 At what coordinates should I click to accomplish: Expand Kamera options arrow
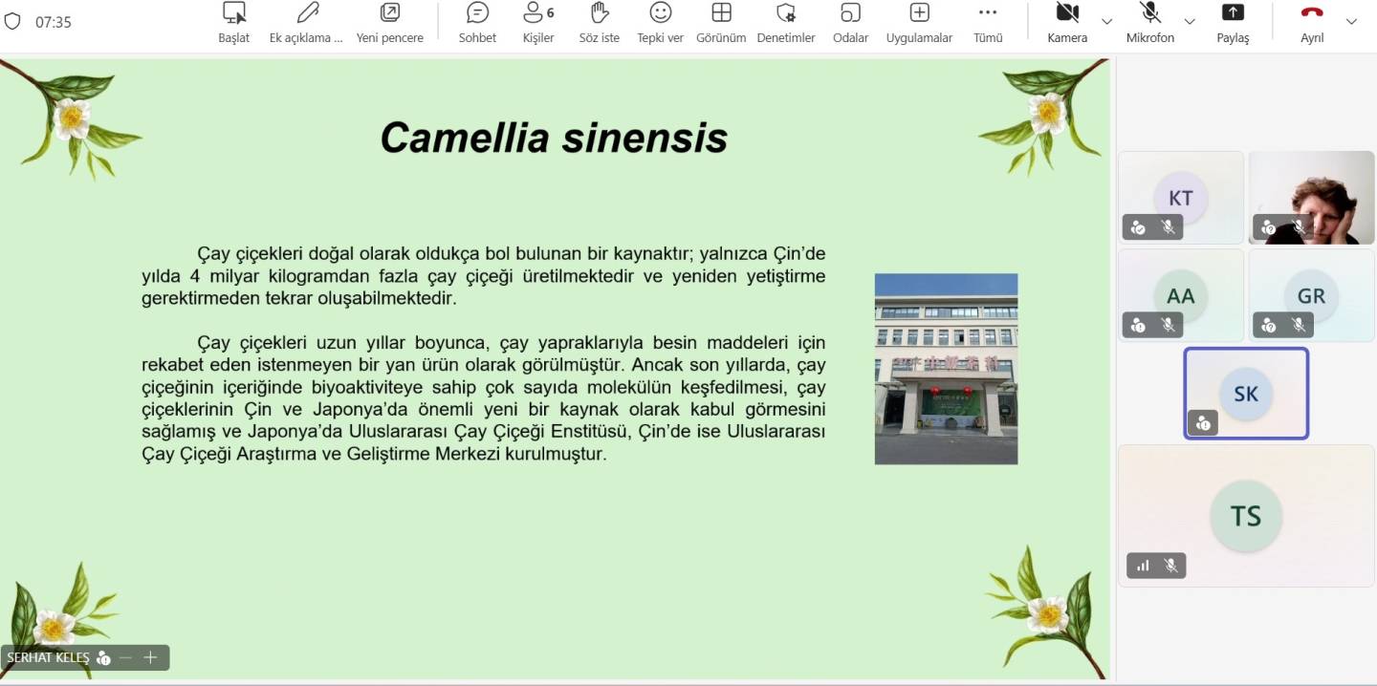click(1106, 21)
